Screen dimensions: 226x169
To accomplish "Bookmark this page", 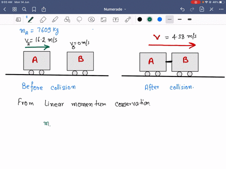I will coord(34,9).
